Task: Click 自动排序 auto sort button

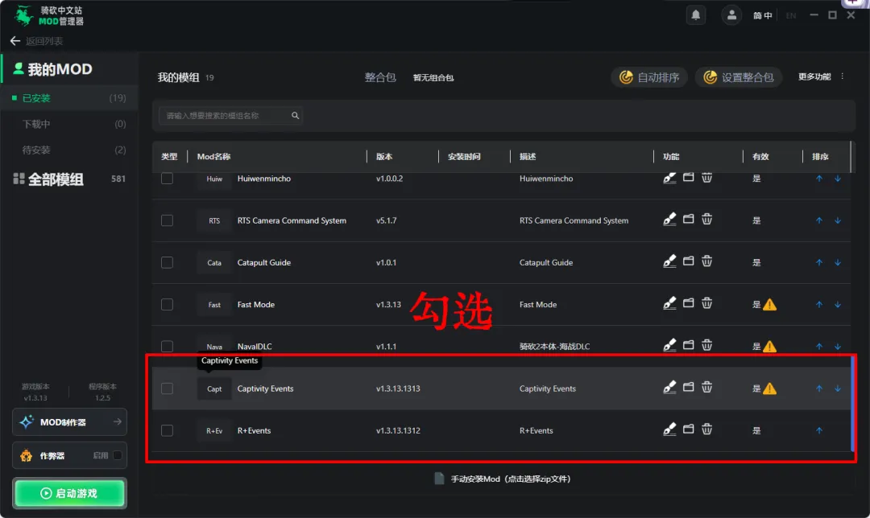Action: coord(649,77)
